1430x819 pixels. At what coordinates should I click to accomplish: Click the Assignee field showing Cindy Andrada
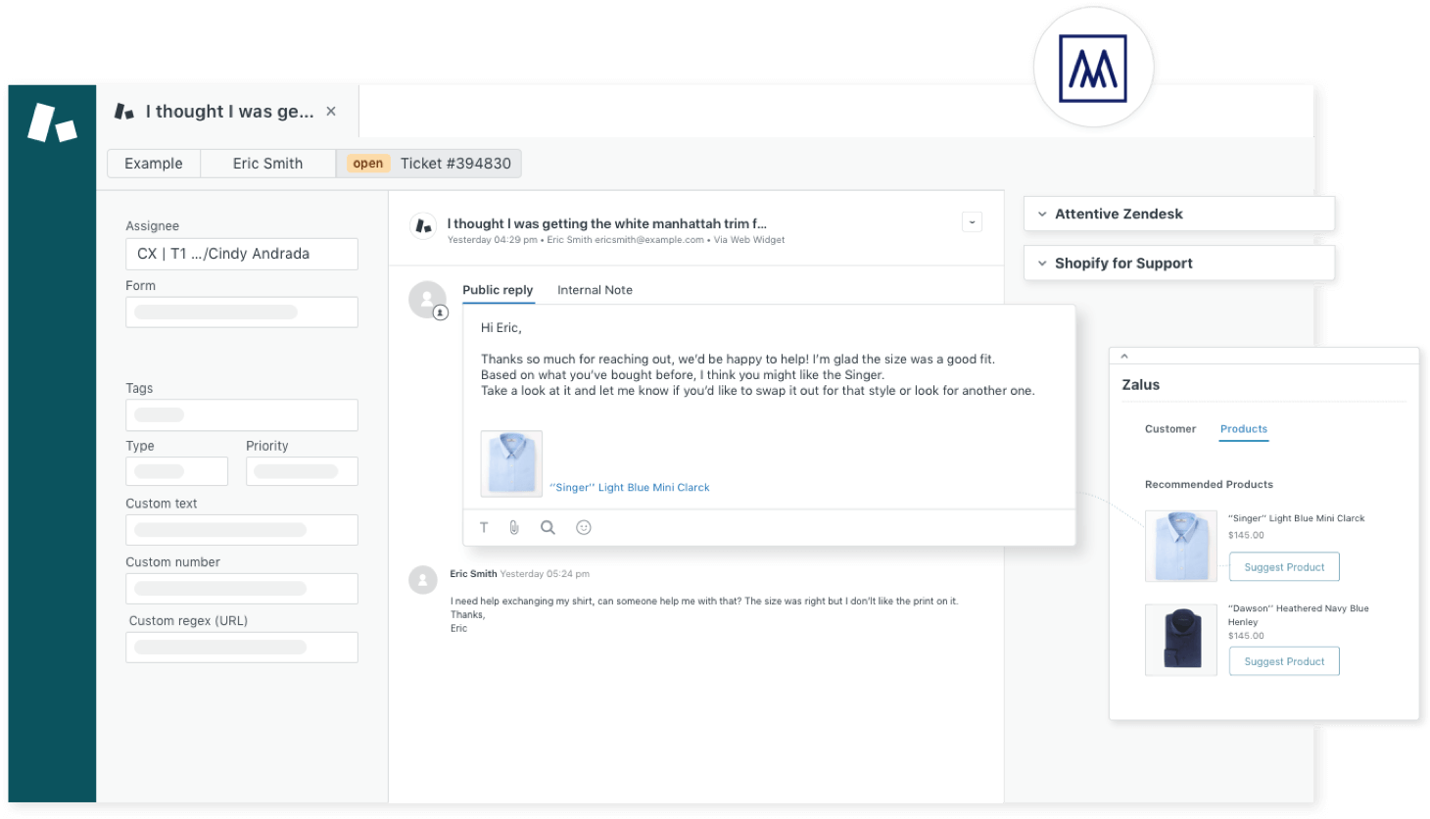tap(241, 253)
